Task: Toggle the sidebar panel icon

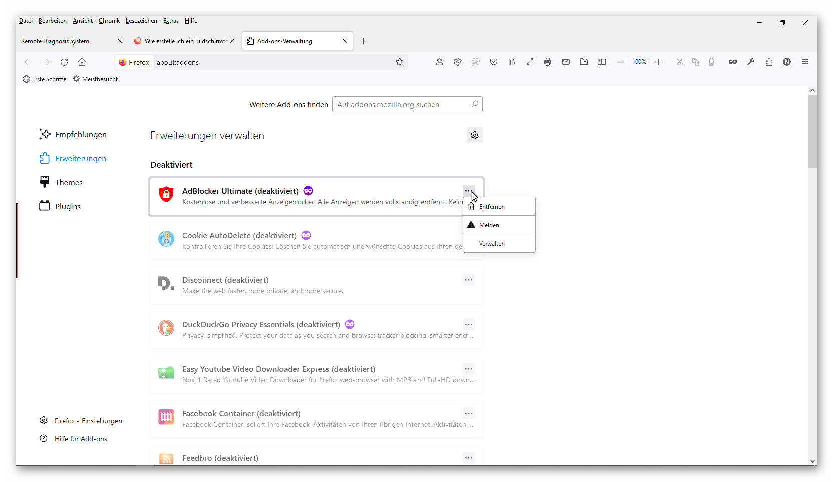Action: (602, 62)
